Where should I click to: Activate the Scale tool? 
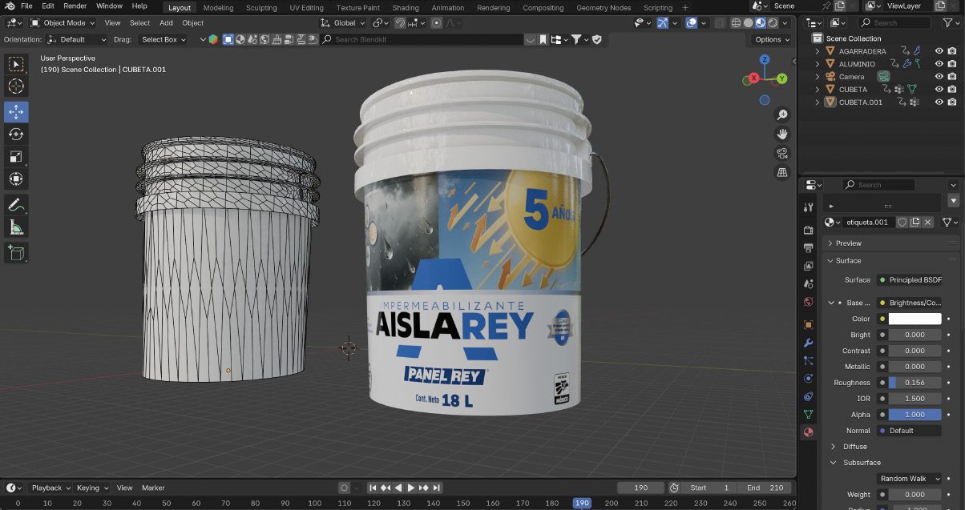pyautogui.click(x=16, y=156)
